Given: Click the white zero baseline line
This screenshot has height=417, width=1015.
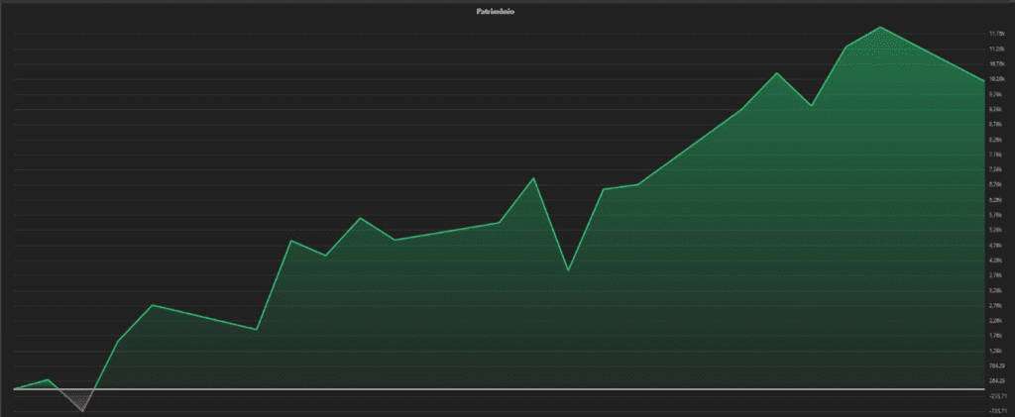Looking at the screenshot, I should click(x=496, y=389).
